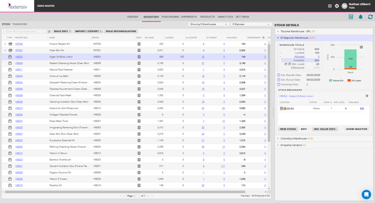Open description icon for Coconut Lip Balm

139,76
